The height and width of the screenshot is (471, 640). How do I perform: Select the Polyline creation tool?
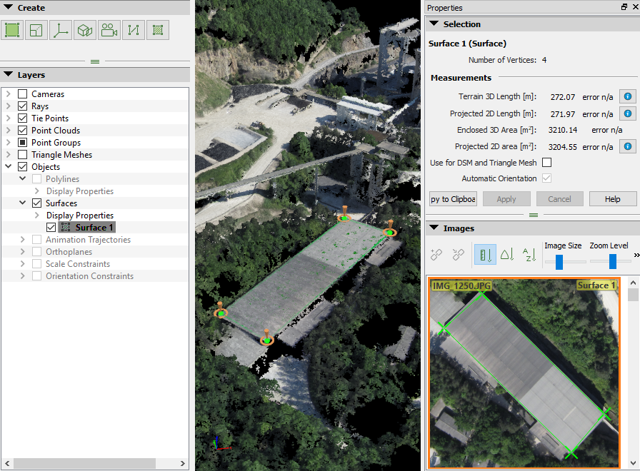click(134, 29)
